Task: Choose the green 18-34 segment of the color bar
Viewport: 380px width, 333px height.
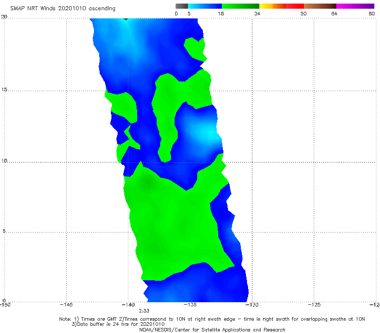Action: 240,6
